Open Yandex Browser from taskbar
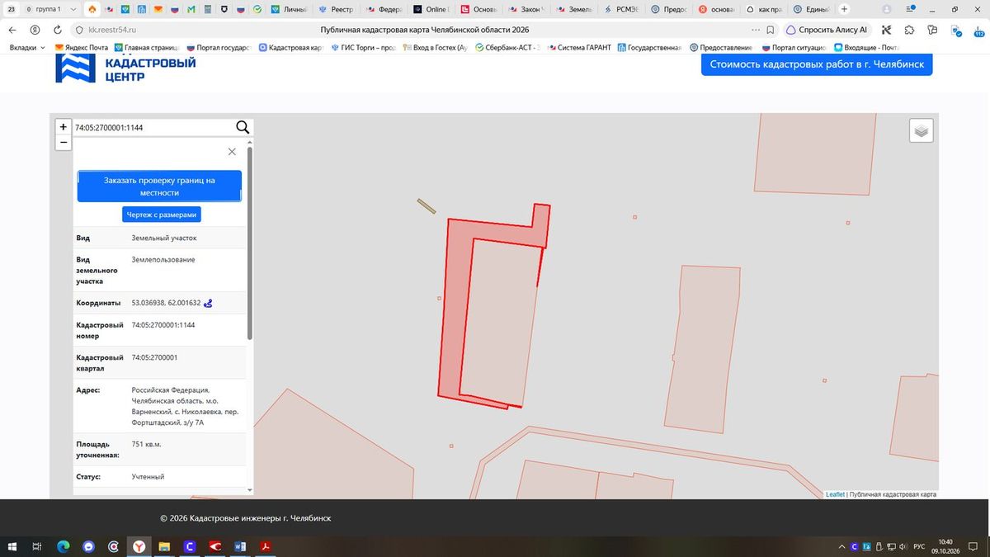The height and width of the screenshot is (557, 990). 139,546
